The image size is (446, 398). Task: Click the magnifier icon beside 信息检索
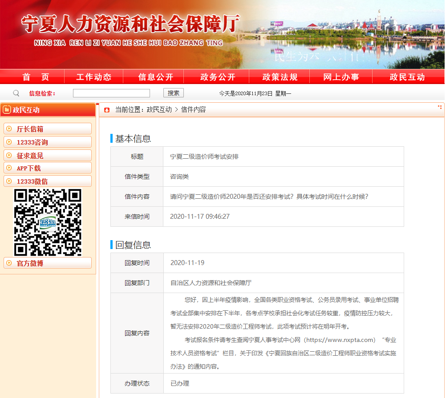16,93
